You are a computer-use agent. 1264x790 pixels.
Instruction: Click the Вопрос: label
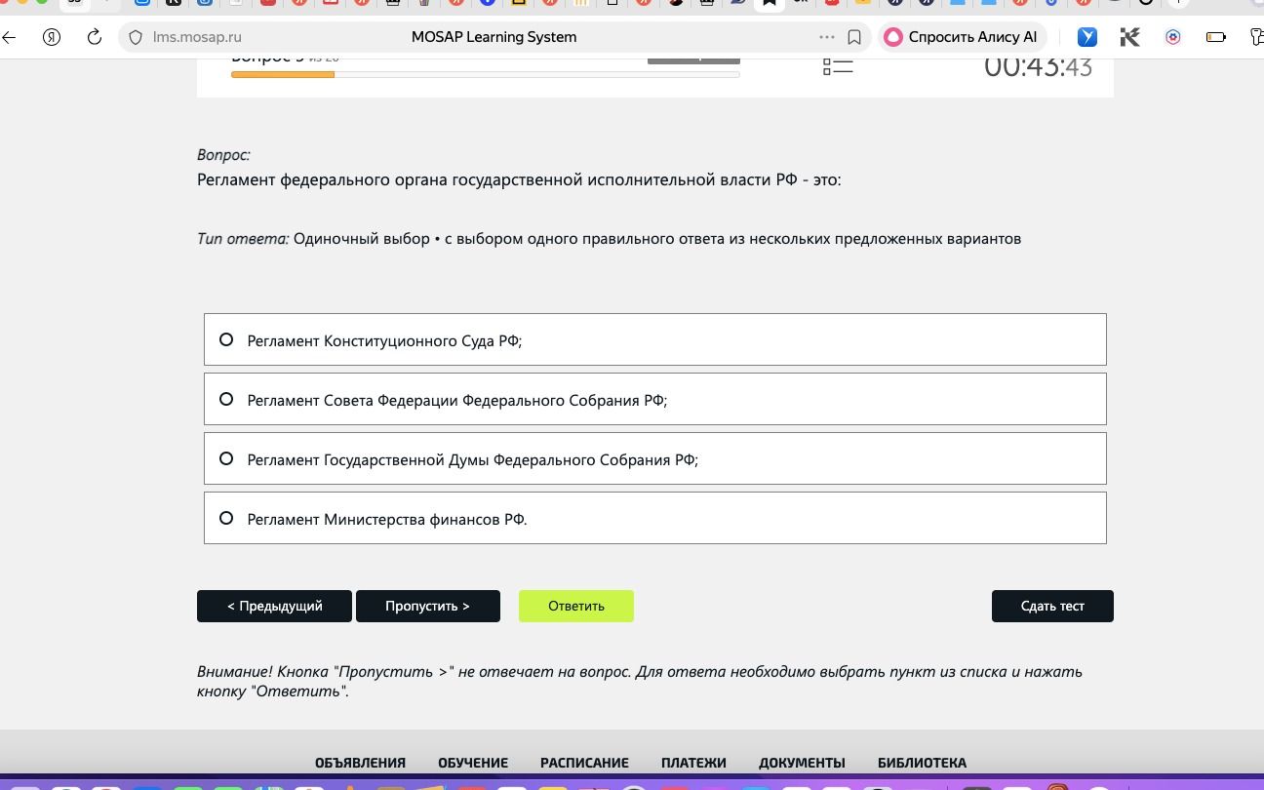coord(223,154)
